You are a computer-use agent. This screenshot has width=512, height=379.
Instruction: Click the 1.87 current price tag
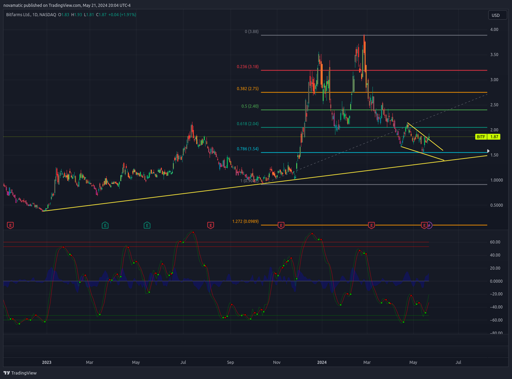click(x=494, y=137)
